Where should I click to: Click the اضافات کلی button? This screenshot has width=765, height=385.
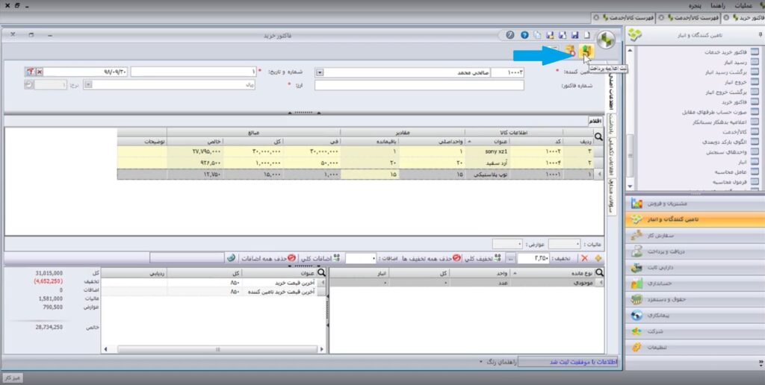tap(320, 258)
